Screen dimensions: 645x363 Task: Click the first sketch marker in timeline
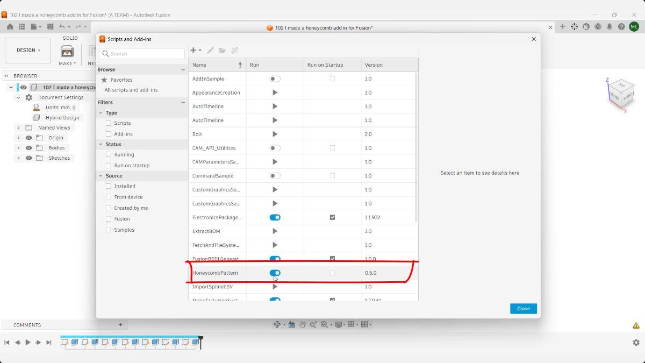[65, 342]
